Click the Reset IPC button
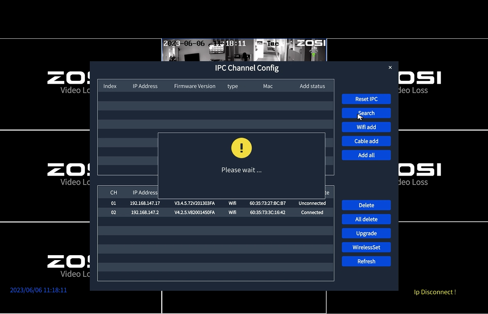Image resolution: width=488 pixels, height=314 pixels. tap(366, 99)
